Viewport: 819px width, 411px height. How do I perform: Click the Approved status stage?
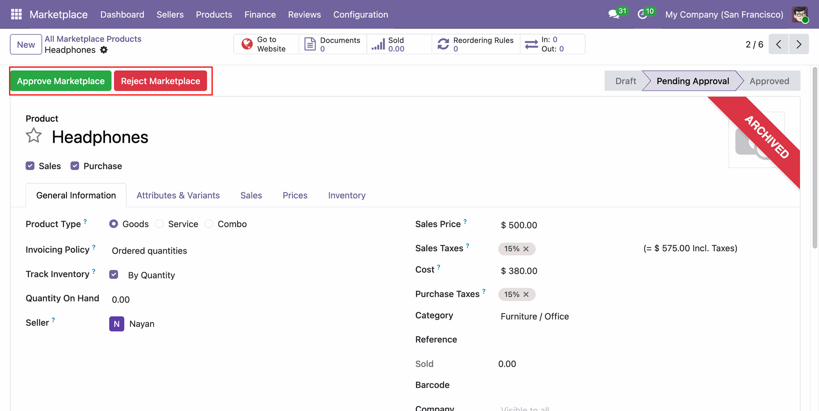pos(769,81)
